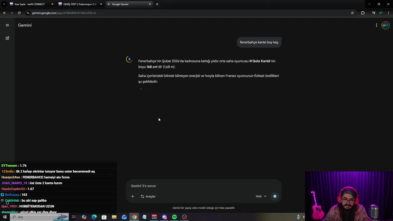This screenshot has height=221, width=393.
Task: Click the Gemini sparkle response icon
Action: tap(129, 59)
